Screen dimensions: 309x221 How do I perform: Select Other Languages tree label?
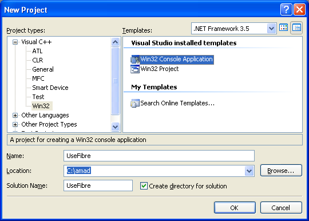pyautogui.click(x=45, y=115)
